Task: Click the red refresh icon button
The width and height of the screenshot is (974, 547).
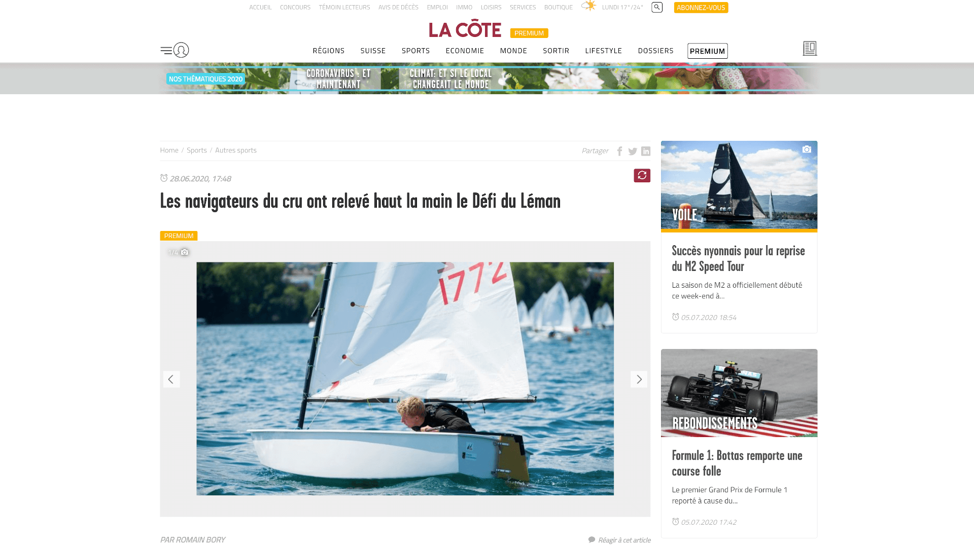Action: click(642, 175)
